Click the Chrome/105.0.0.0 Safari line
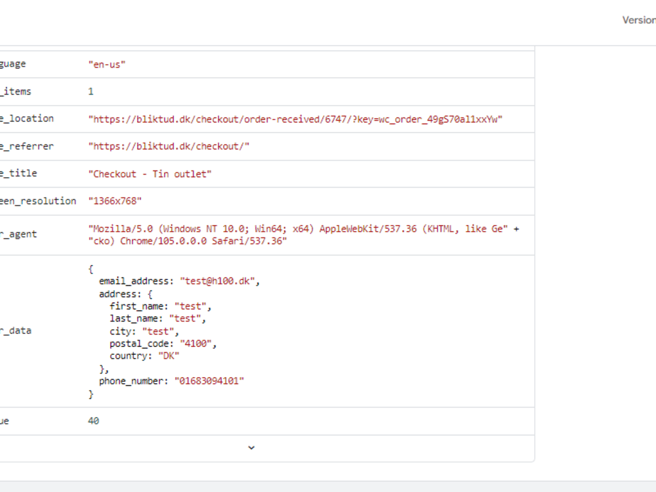Screen dimensions: 656x492 [188, 241]
